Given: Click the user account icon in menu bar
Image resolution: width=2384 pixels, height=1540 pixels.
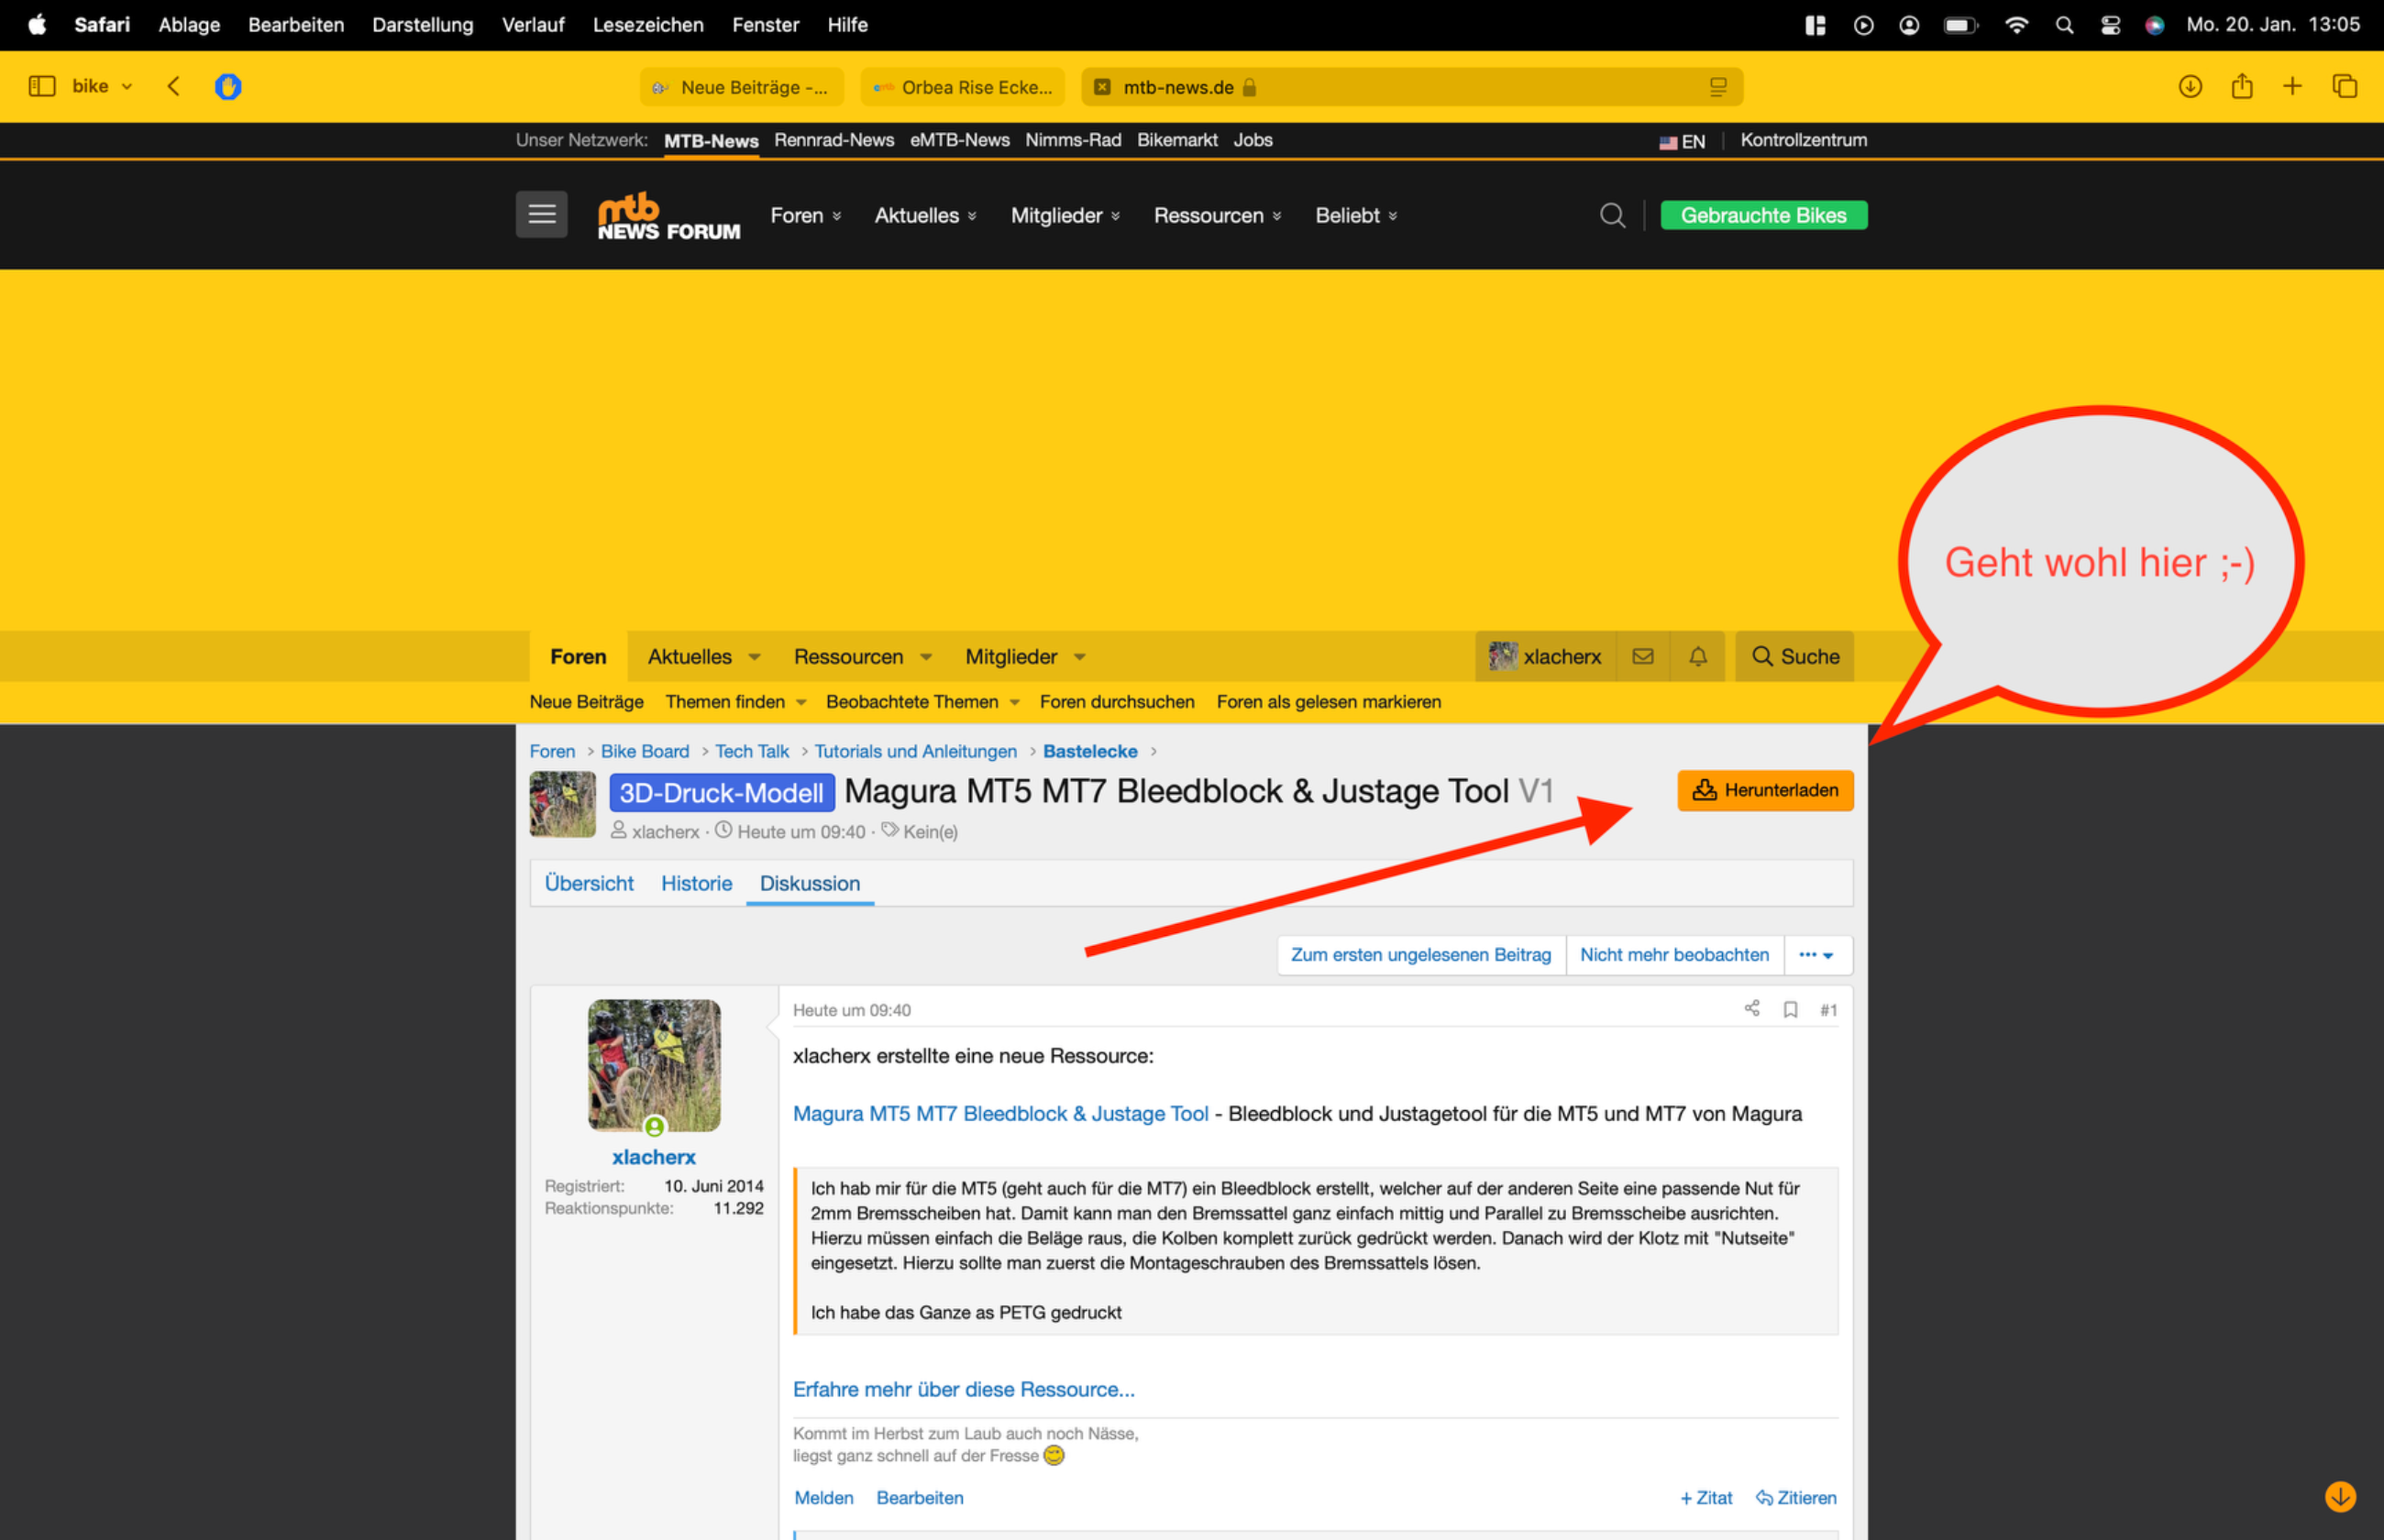Looking at the screenshot, I should (1909, 25).
